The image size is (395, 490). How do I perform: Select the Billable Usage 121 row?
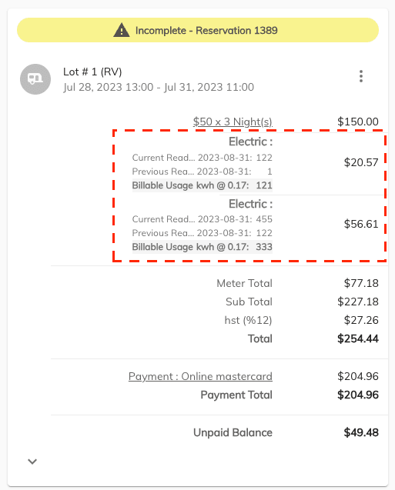(x=202, y=185)
